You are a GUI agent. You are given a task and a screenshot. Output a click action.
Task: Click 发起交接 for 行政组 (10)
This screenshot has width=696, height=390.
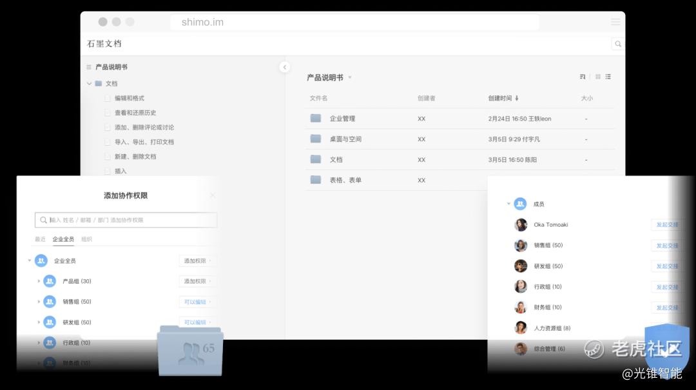click(x=667, y=287)
